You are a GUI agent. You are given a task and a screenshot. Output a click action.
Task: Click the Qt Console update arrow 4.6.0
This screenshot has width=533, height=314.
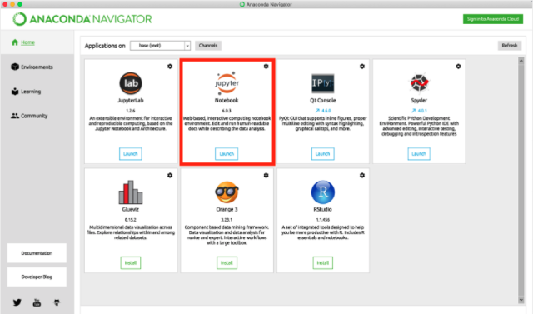tap(323, 111)
